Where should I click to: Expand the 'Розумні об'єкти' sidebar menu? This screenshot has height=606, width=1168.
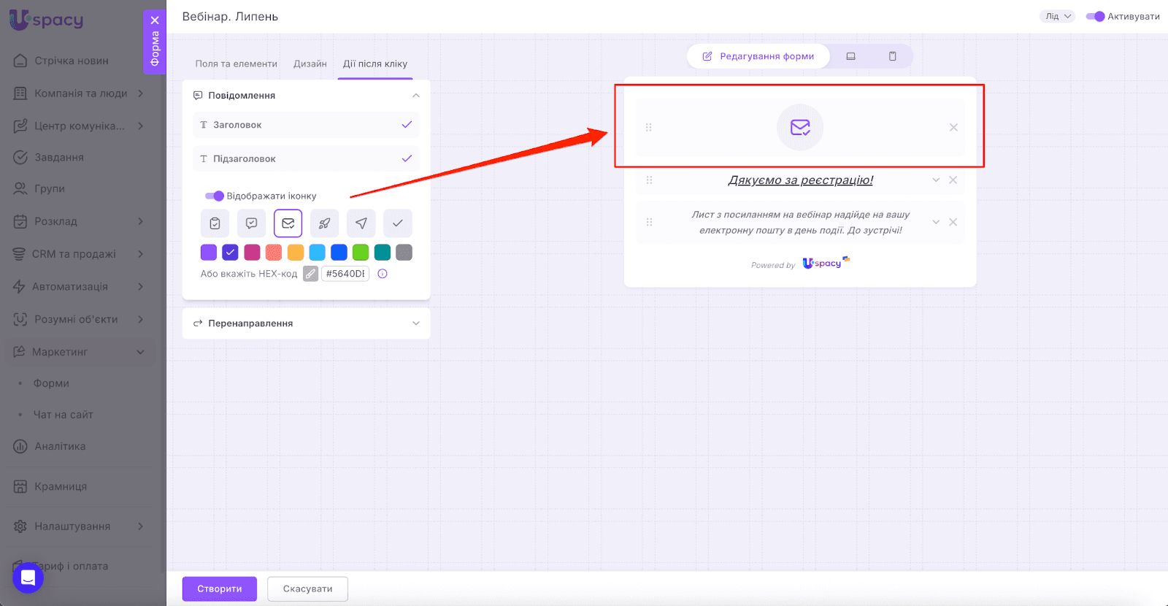(x=141, y=319)
